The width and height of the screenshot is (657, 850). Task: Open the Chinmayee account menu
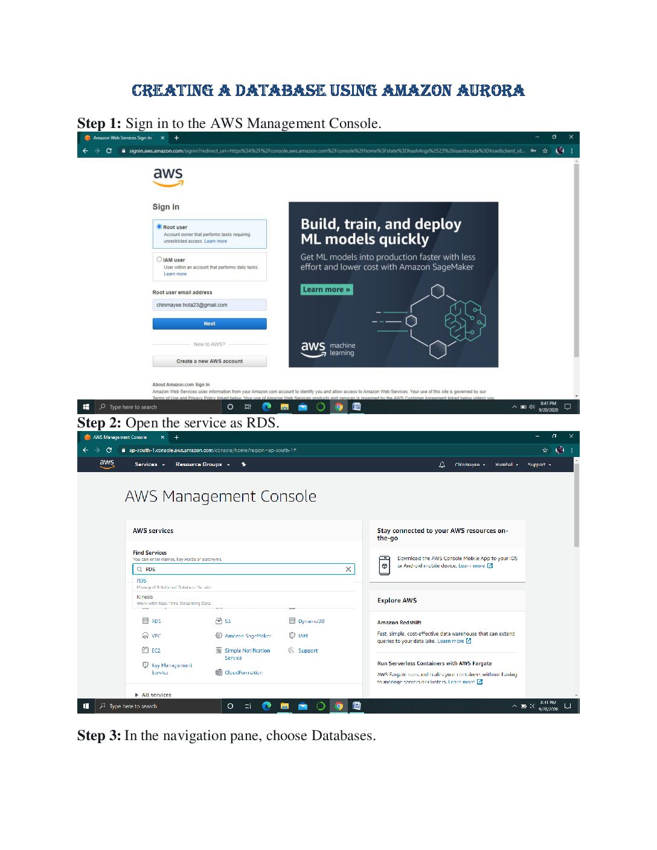tap(470, 464)
